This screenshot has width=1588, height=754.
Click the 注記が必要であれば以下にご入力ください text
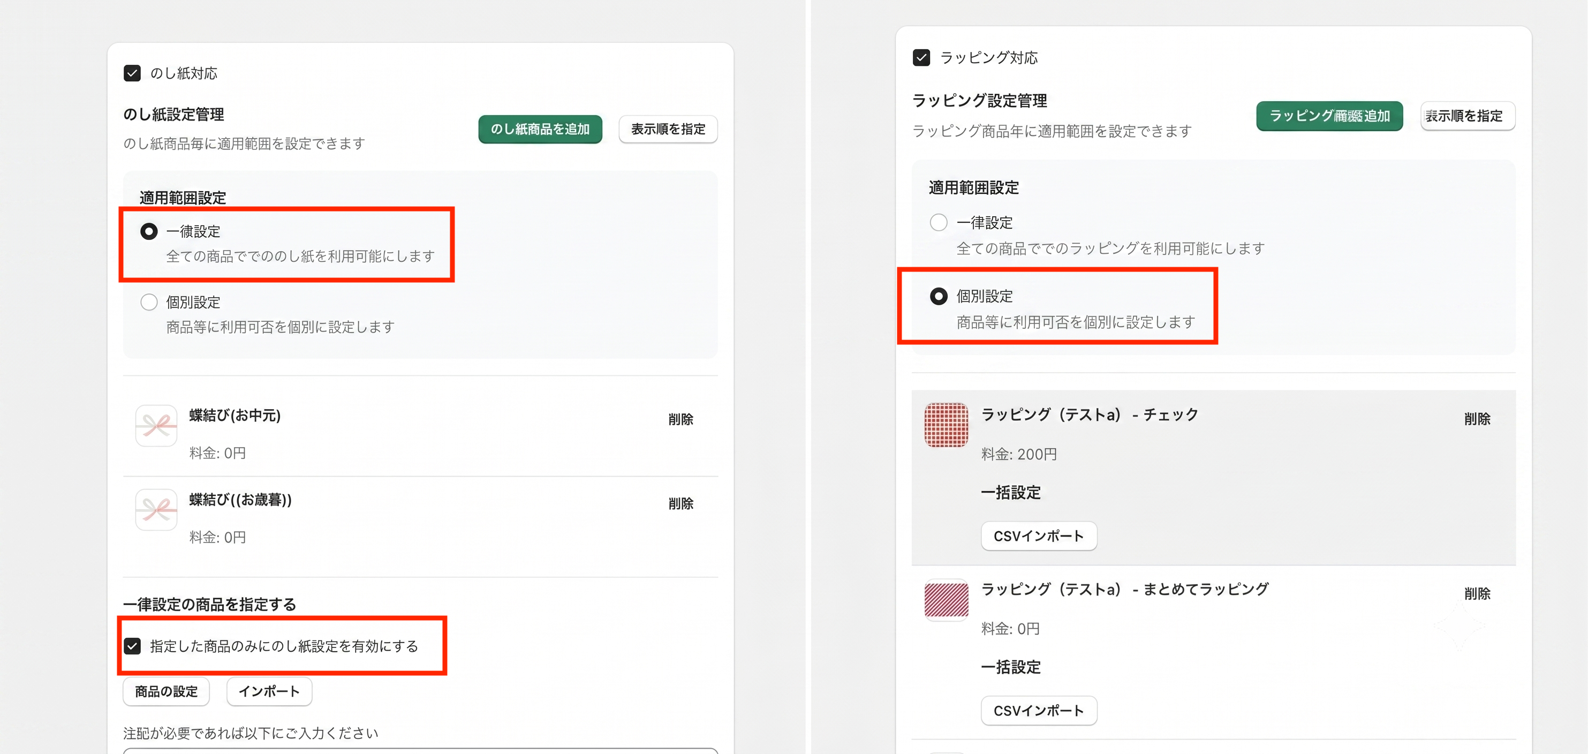pos(251,733)
